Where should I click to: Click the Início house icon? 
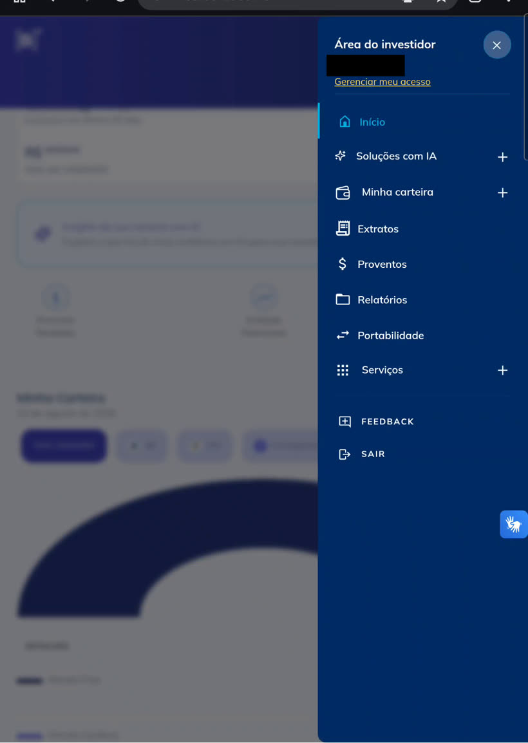click(345, 122)
